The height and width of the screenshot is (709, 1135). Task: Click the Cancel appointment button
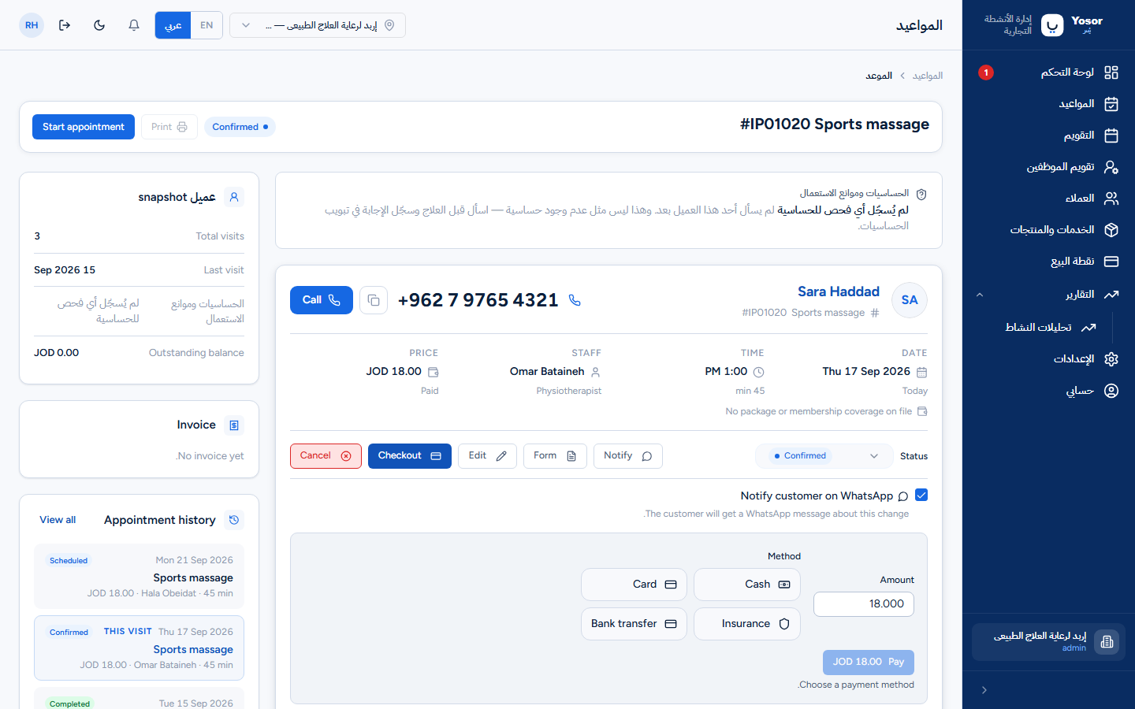coord(326,456)
